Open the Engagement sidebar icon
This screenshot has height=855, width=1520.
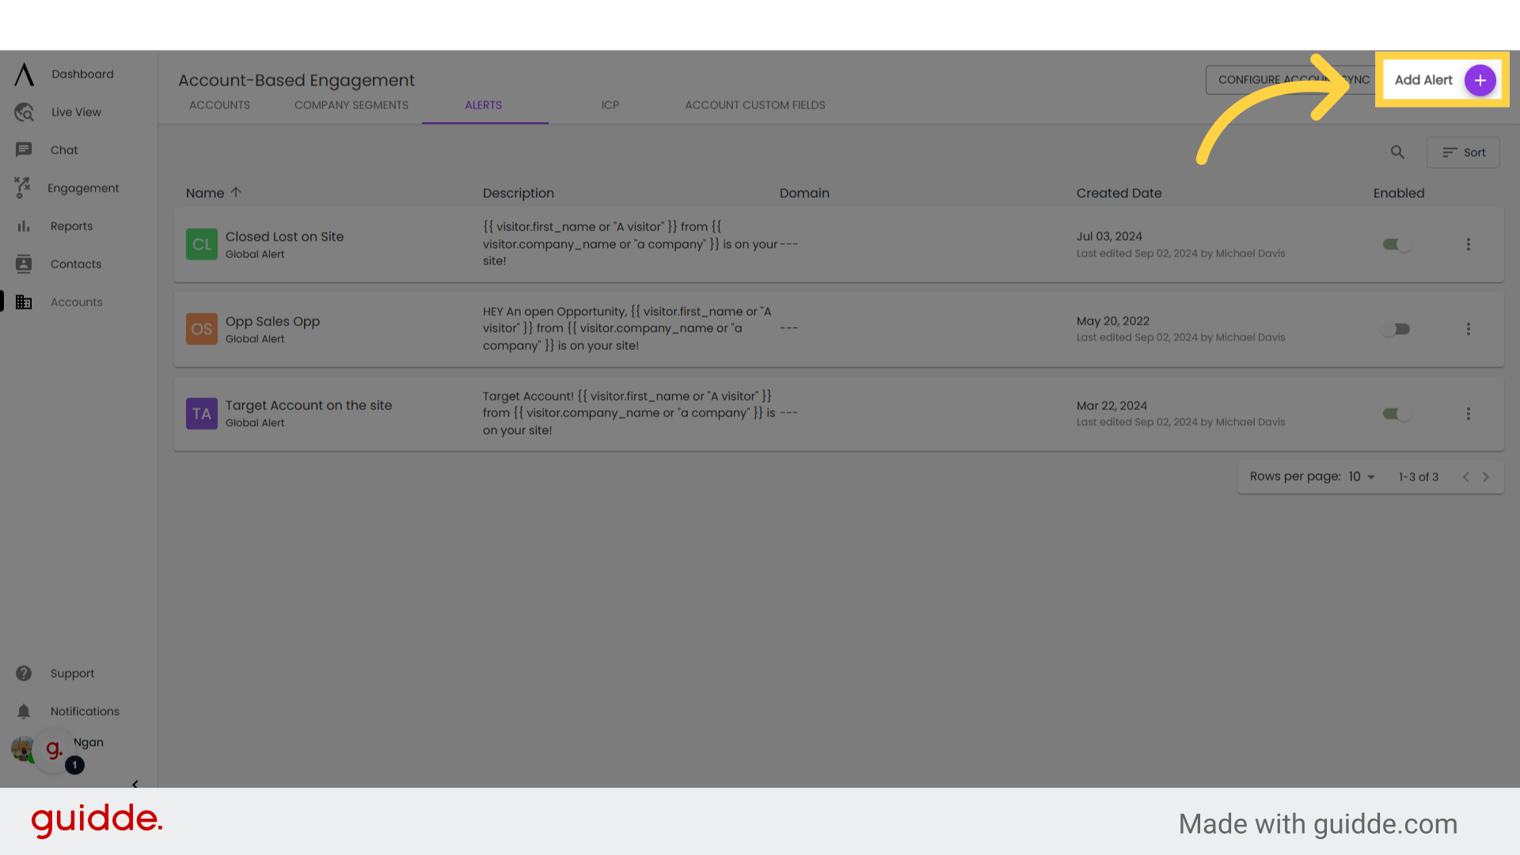pos(23,188)
